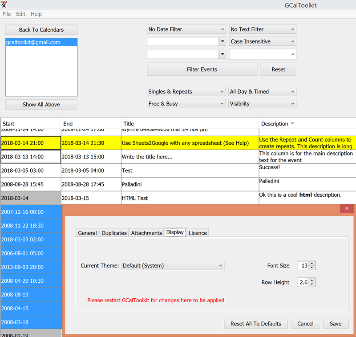Select the row starting 2007-12-16 00:00
Screen dimensions: 356x337
pos(31,212)
